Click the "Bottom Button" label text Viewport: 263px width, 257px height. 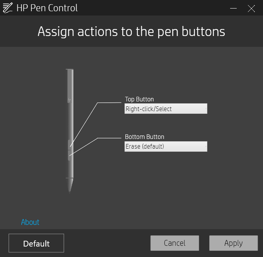pyautogui.click(x=144, y=137)
